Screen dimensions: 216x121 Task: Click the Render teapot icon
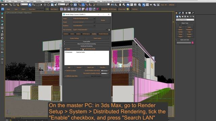[151, 5]
